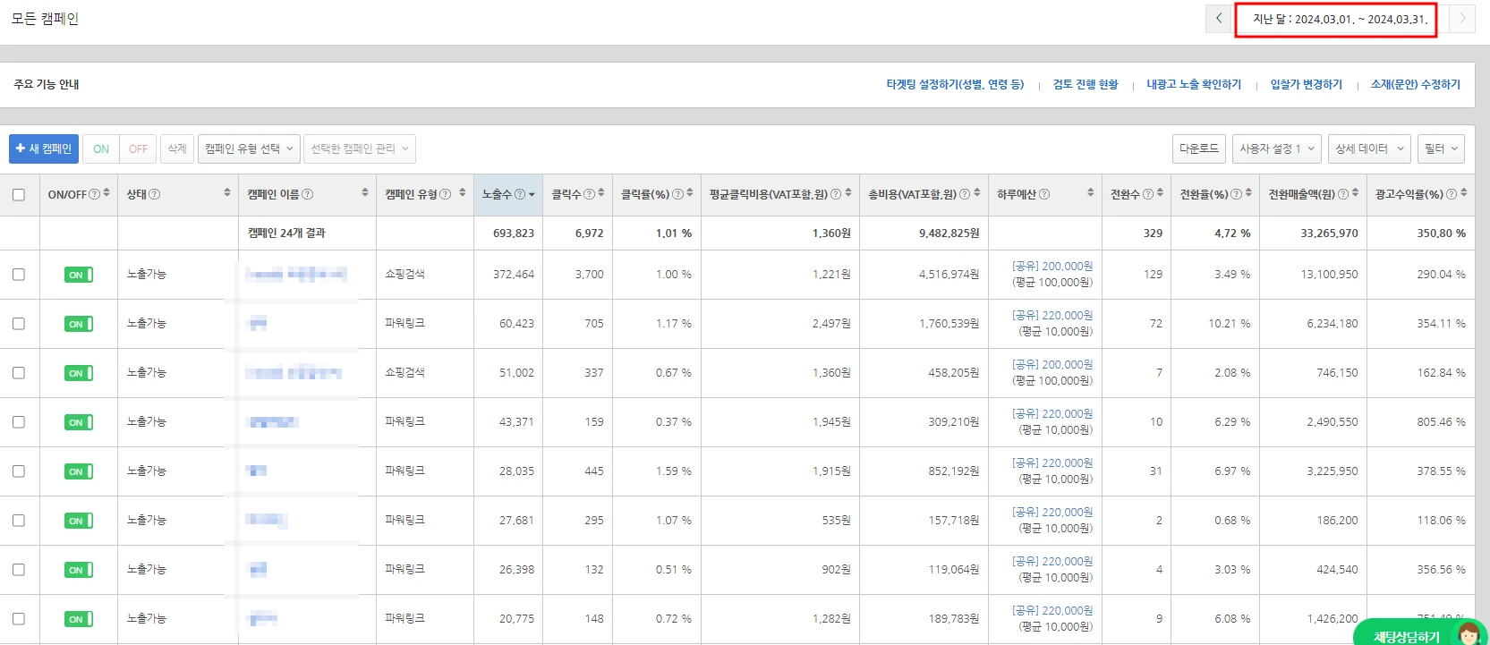The image size is (1490, 645).
Task: Tick the select-all header checkbox
Action: click(x=19, y=195)
